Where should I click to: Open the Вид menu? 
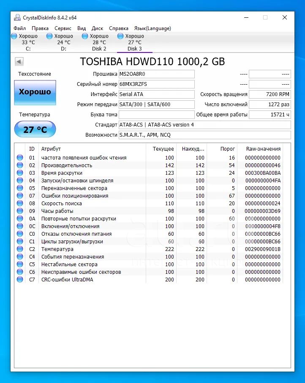point(82,28)
